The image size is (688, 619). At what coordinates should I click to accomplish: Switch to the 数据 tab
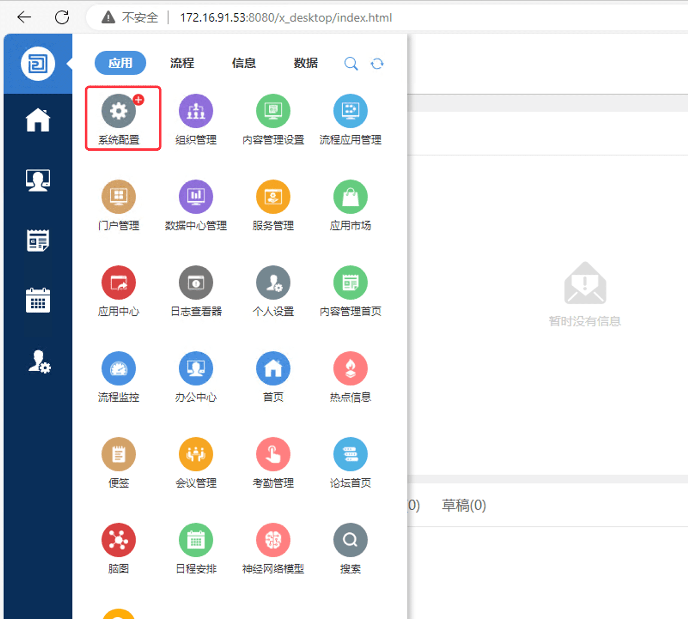(306, 63)
